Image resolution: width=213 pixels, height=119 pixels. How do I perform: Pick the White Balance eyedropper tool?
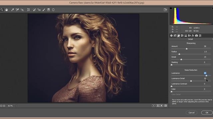(x=12, y=10)
